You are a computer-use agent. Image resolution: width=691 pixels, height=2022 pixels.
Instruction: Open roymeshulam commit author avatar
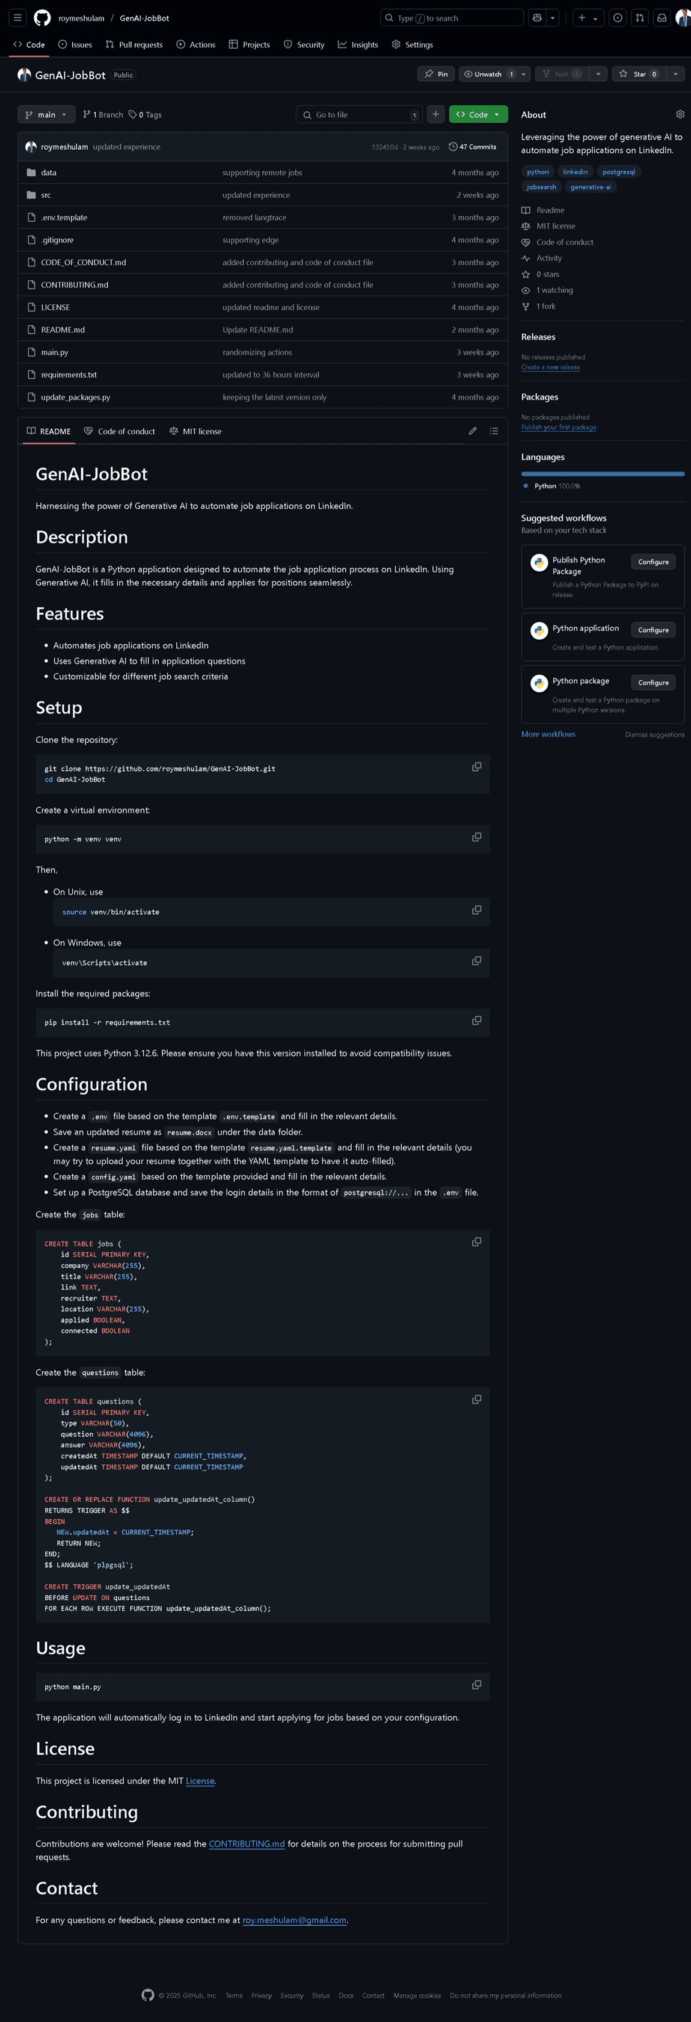[x=31, y=147]
